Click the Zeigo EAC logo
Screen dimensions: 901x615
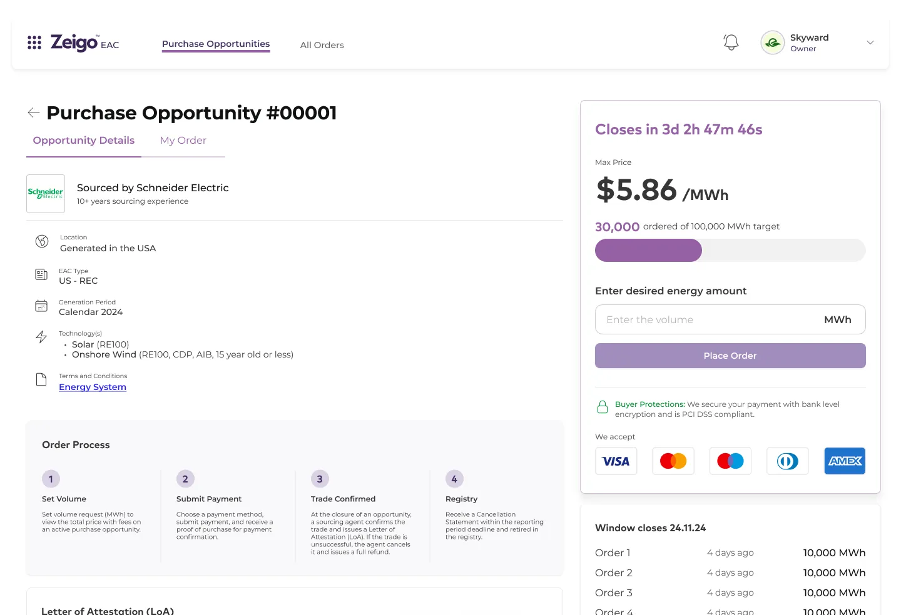pyautogui.click(x=84, y=42)
